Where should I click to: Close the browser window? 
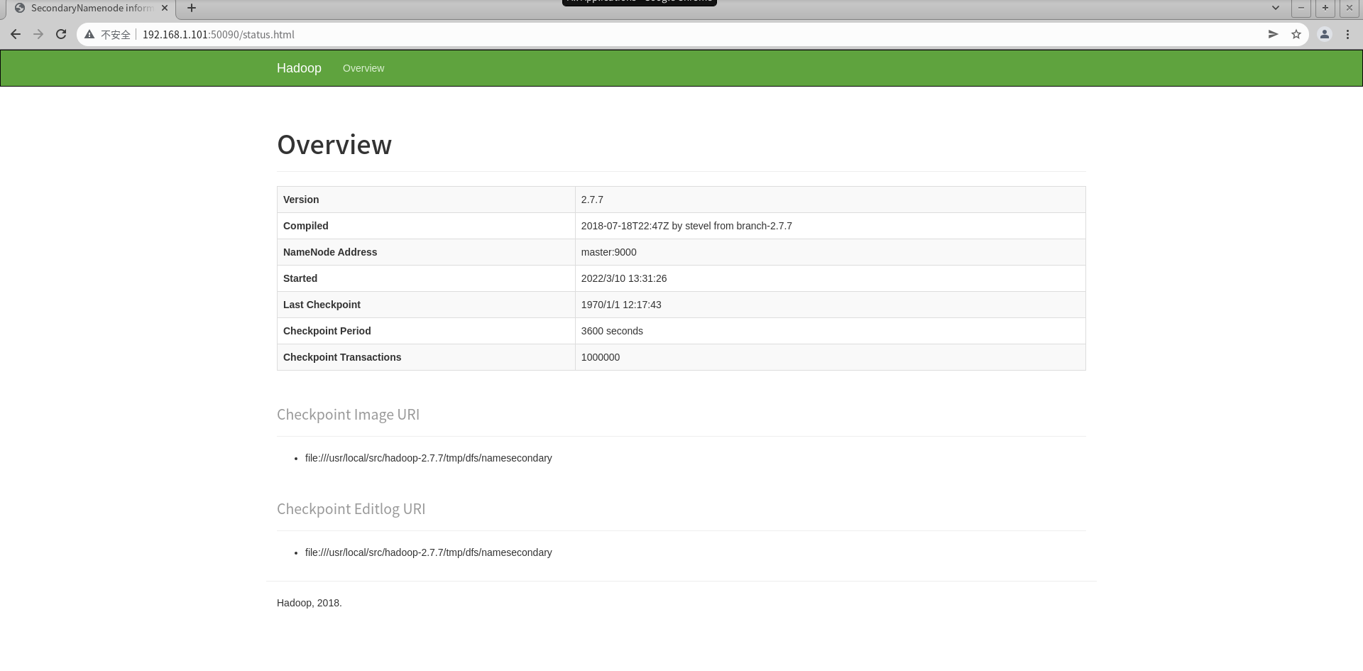(x=1350, y=8)
